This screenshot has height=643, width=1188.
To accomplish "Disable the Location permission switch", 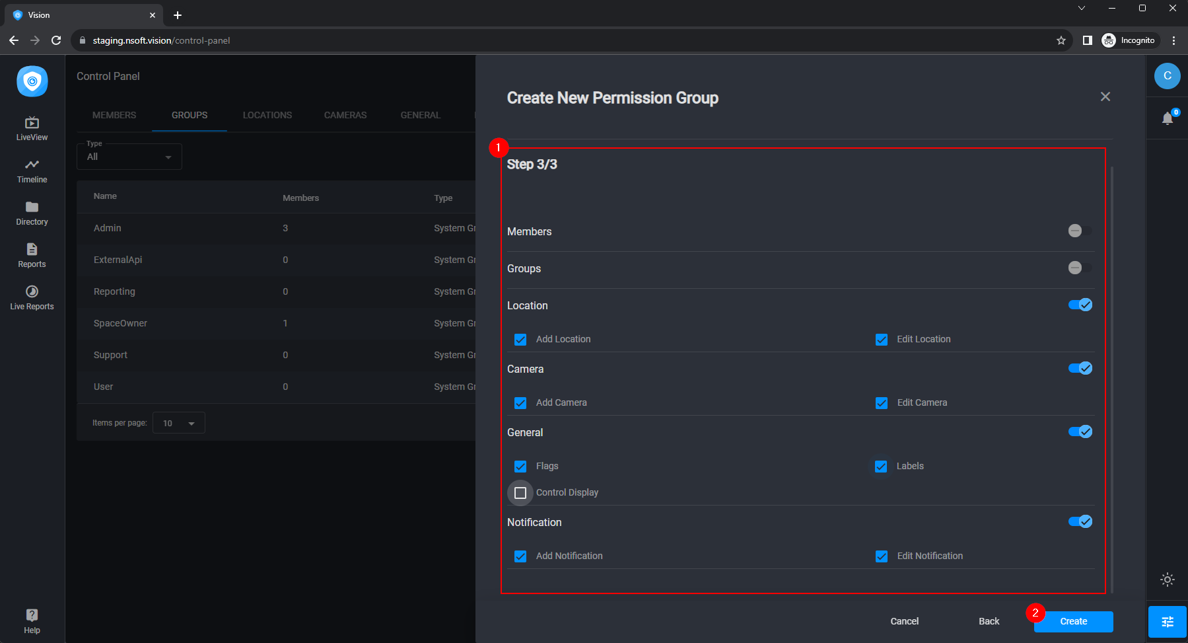I will [1080, 305].
